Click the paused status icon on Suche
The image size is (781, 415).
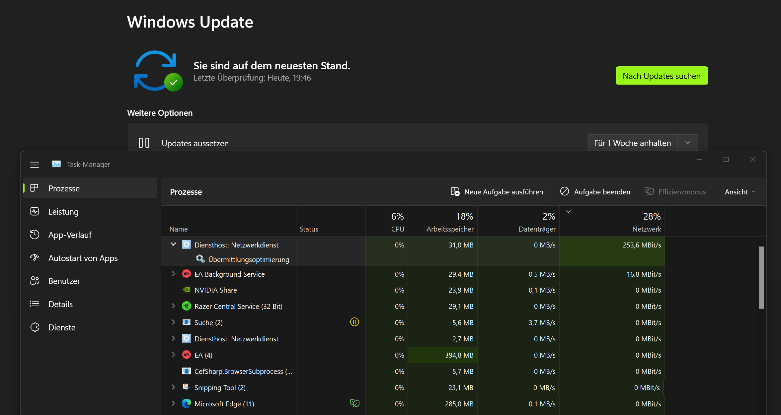(x=354, y=322)
